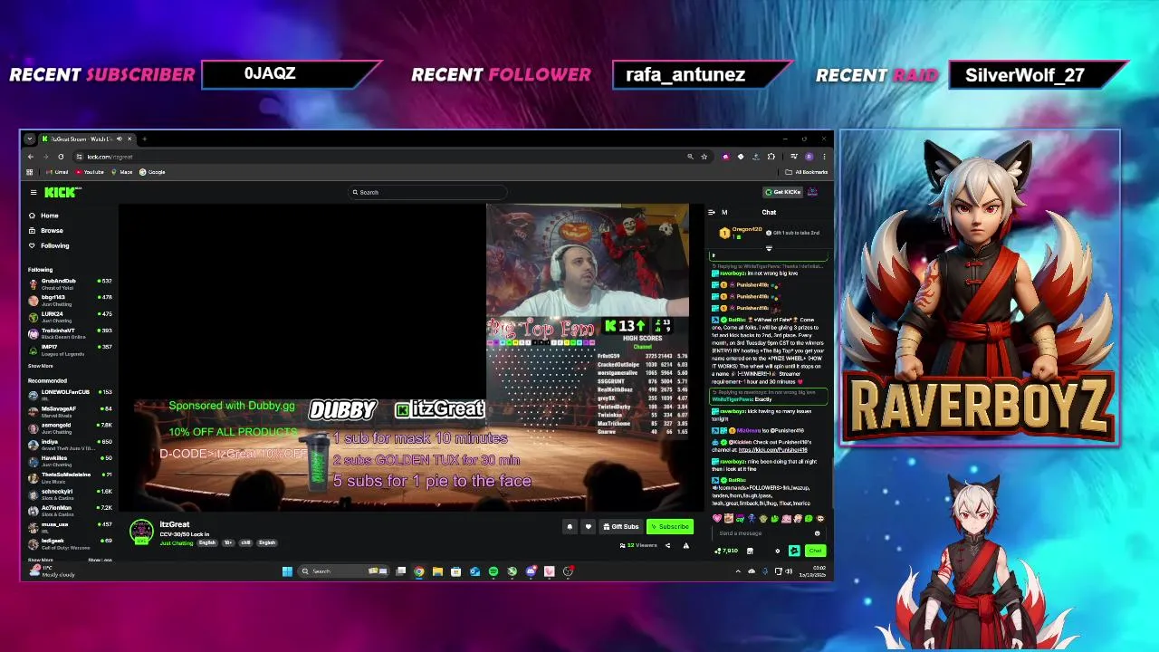Click the share icon below the stream
This screenshot has height=652, width=1159.
pos(667,545)
